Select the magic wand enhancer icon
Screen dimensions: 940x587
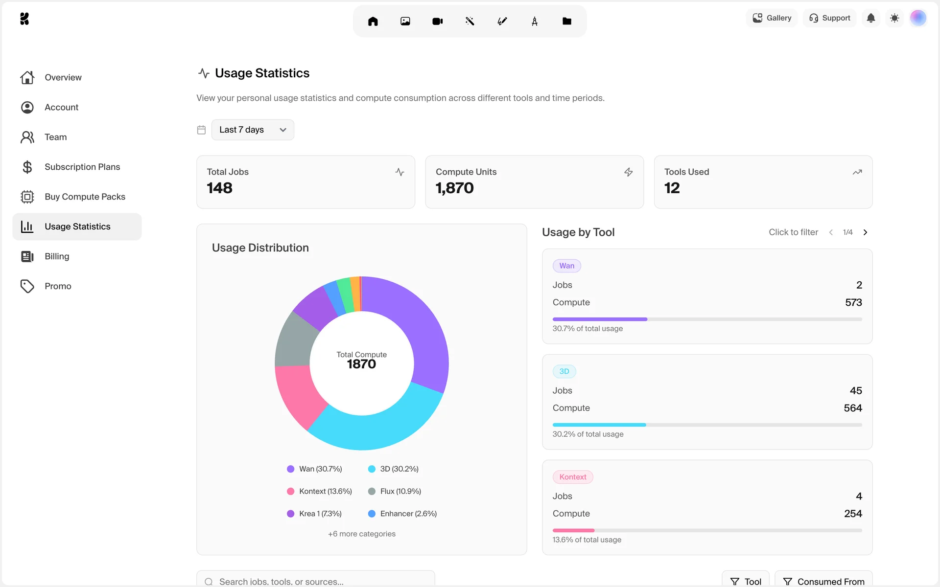coord(470,21)
